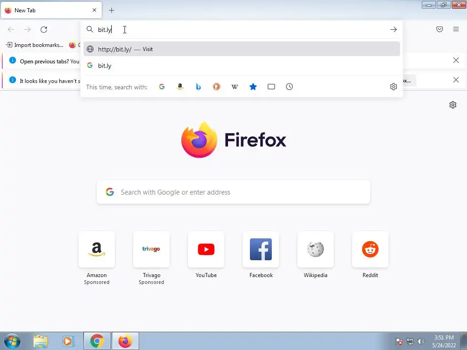
Task: Switch to Chrome in the taskbar
Action: (97, 341)
